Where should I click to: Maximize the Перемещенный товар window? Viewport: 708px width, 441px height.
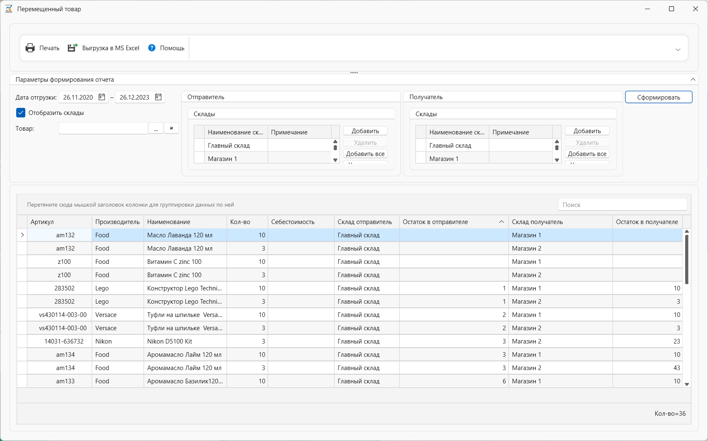[671, 9]
